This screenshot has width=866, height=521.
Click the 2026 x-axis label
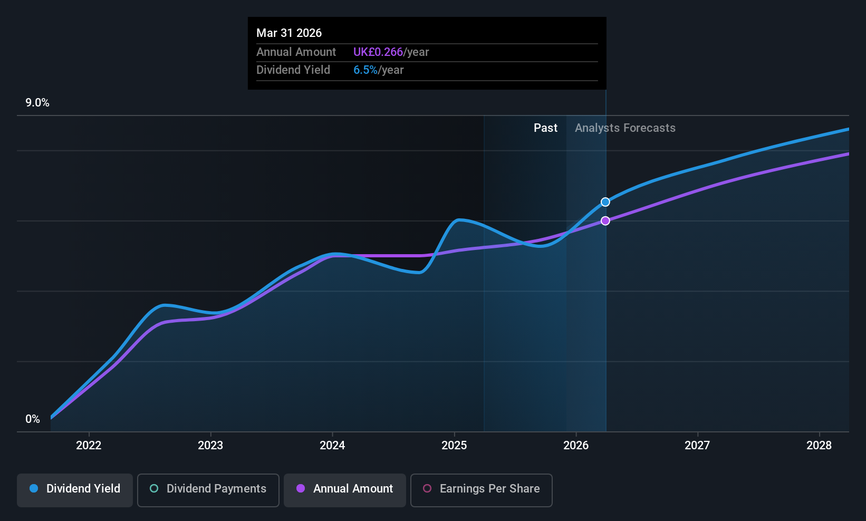pyautogui.click(x=576, y=446)
